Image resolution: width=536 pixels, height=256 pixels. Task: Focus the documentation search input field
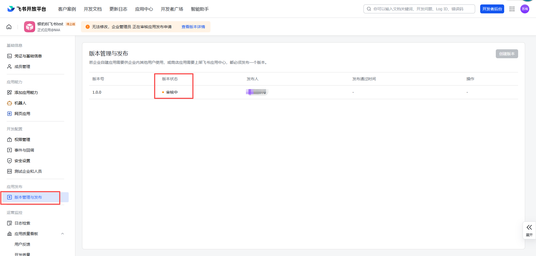click(422, 9)
